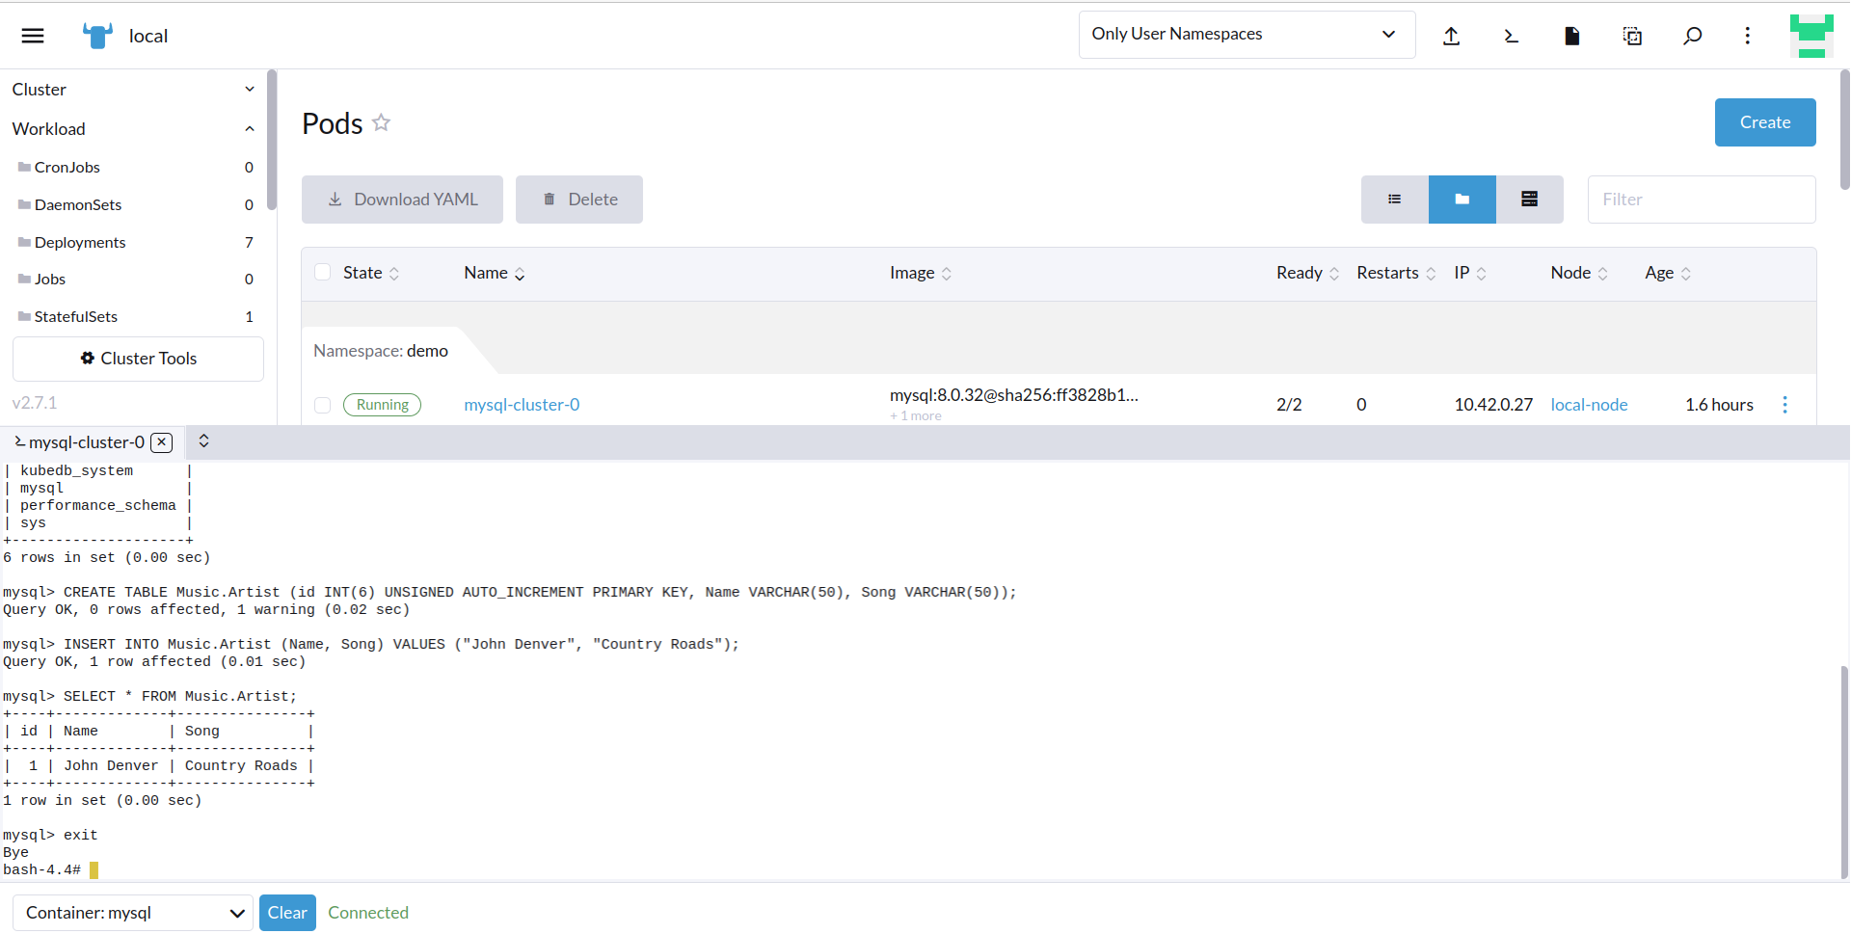Open the Only User Namespaces dropdown
1851x934 pixels.
coord(1247,35)
